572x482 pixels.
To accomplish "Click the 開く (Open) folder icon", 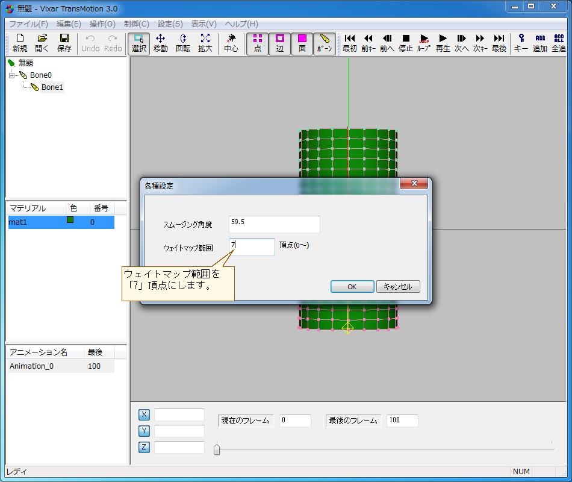I will [x=42, y=43].
